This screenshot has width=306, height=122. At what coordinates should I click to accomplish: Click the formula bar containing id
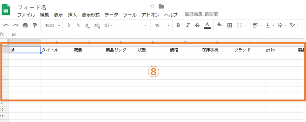(x=157, y=35)
